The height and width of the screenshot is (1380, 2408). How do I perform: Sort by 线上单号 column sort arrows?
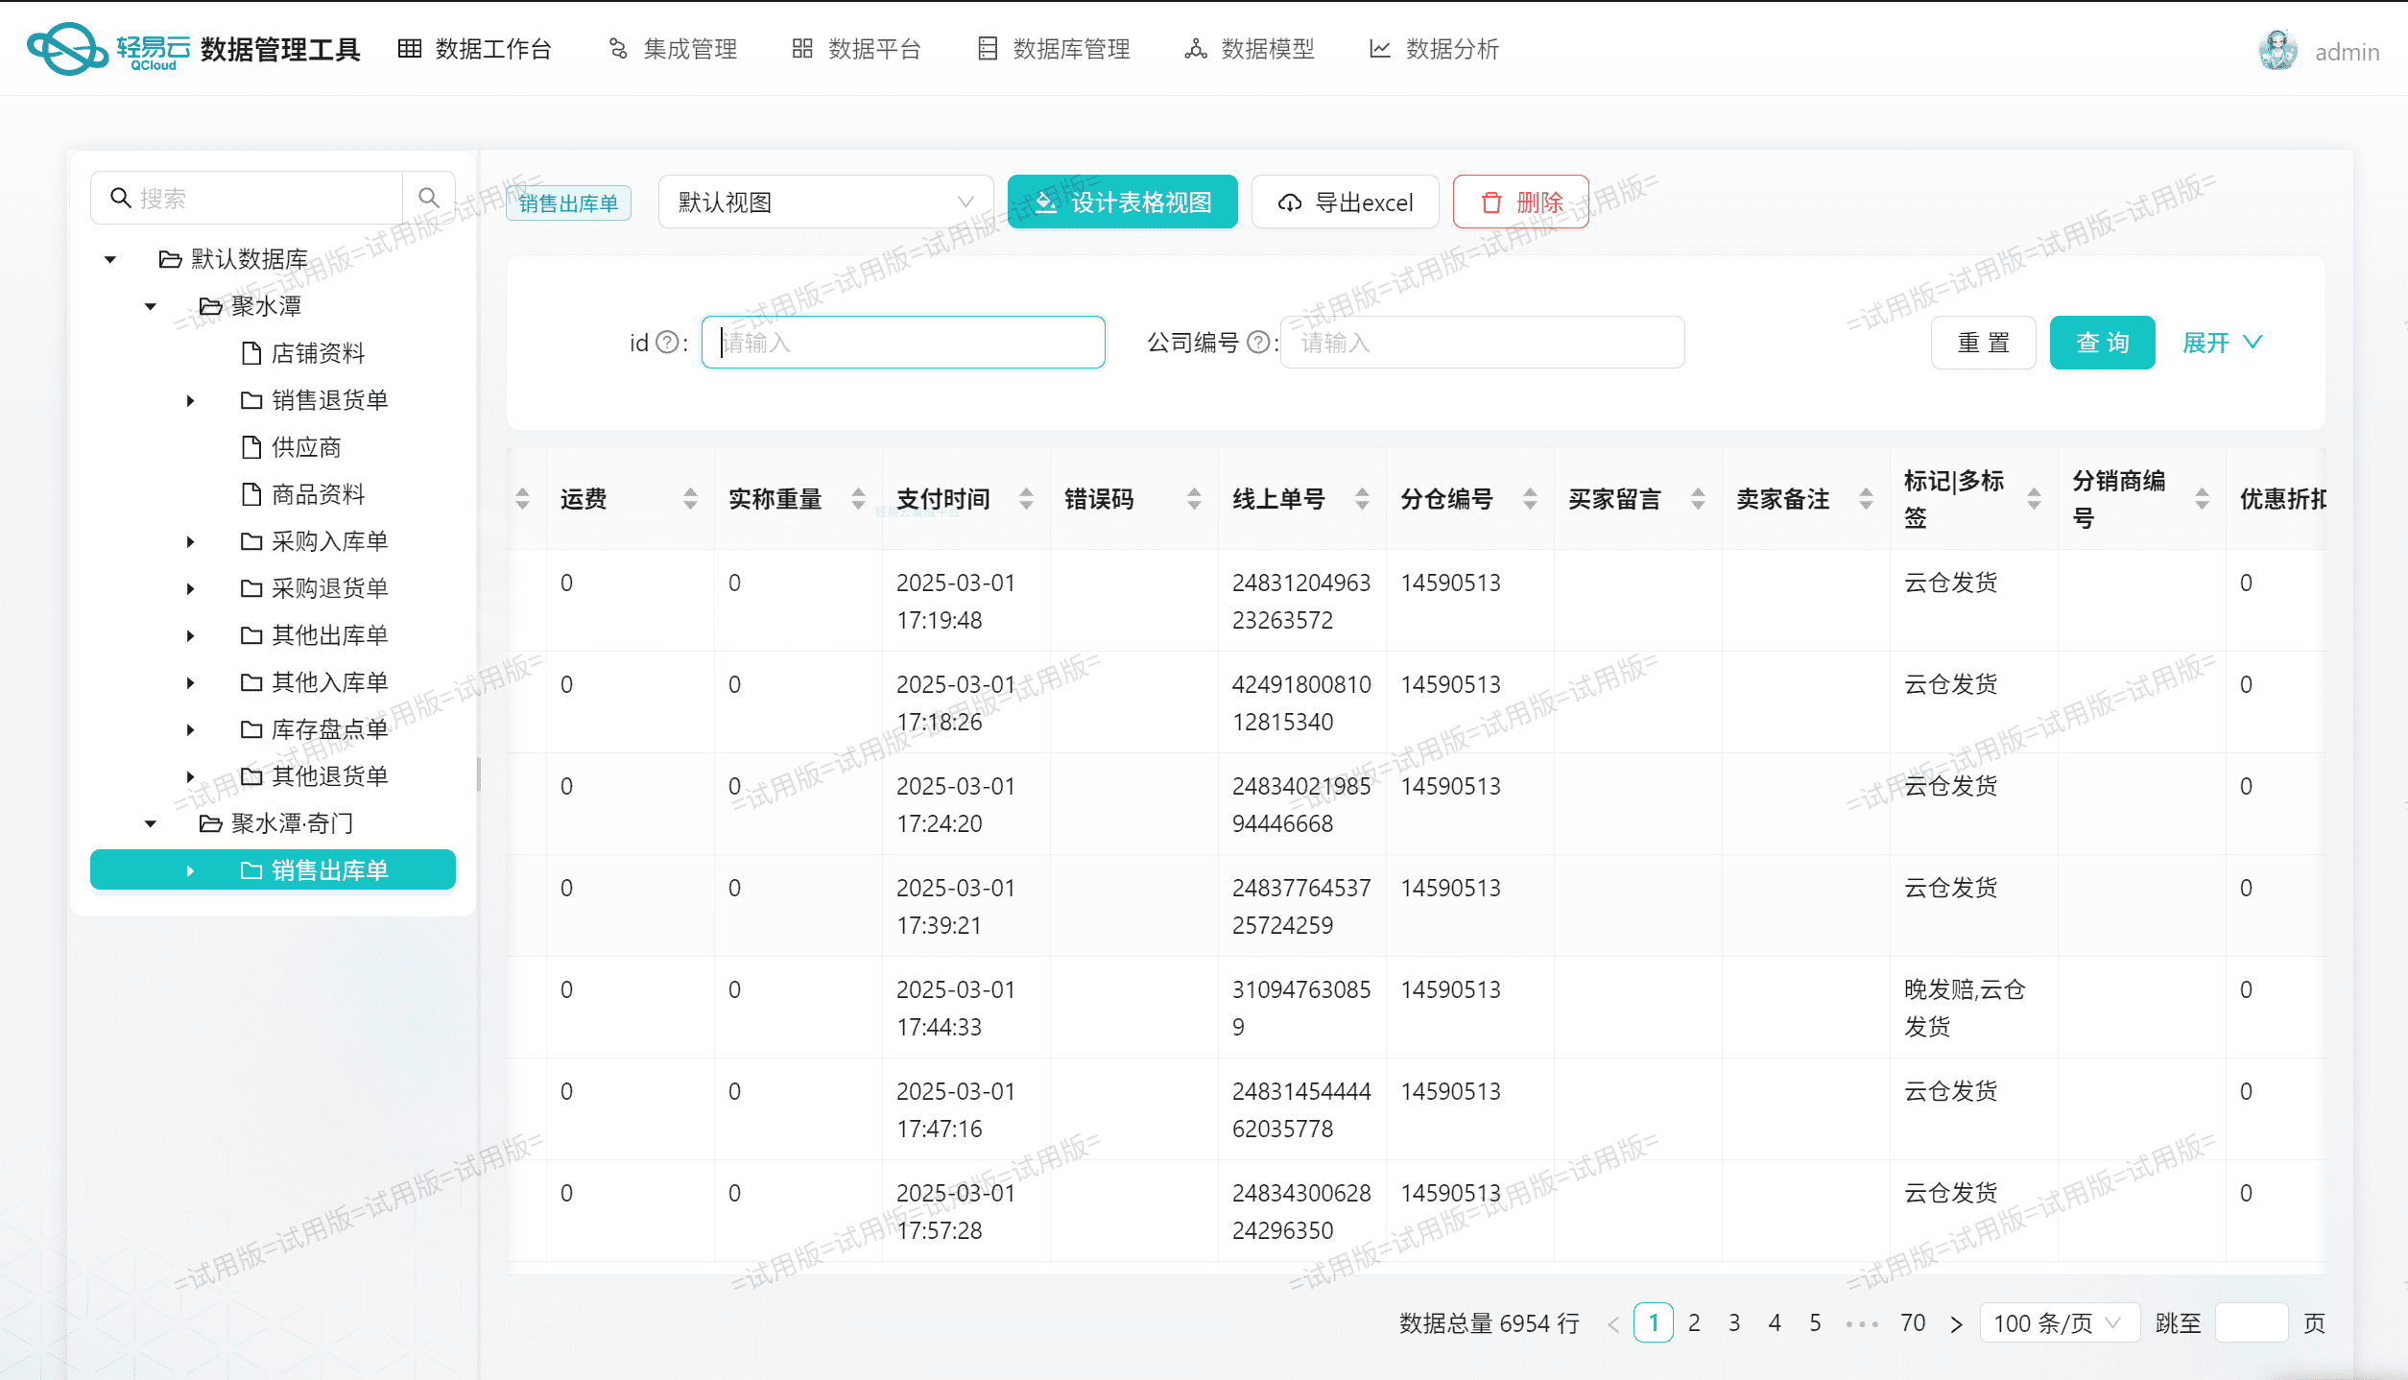(1362, 499)
